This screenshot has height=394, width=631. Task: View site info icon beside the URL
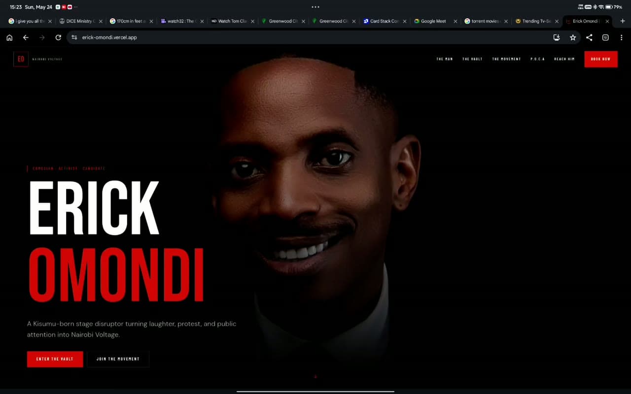[74, 37]
